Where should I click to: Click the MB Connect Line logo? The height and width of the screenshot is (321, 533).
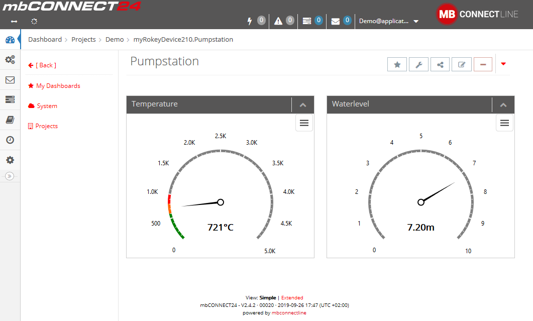coord(477,14)
